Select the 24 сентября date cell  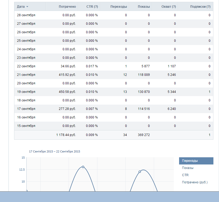click(26, 49)
